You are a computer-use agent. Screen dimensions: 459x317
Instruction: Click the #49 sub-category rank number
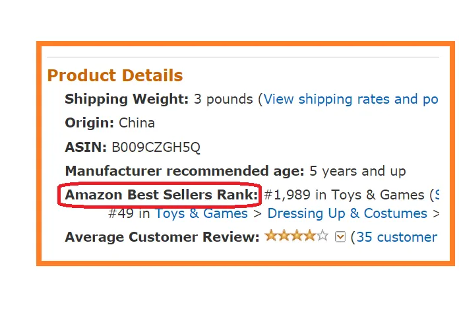click(x=121, y=213)
